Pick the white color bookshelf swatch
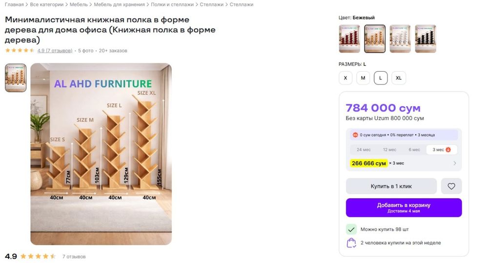 coord(400,39)
